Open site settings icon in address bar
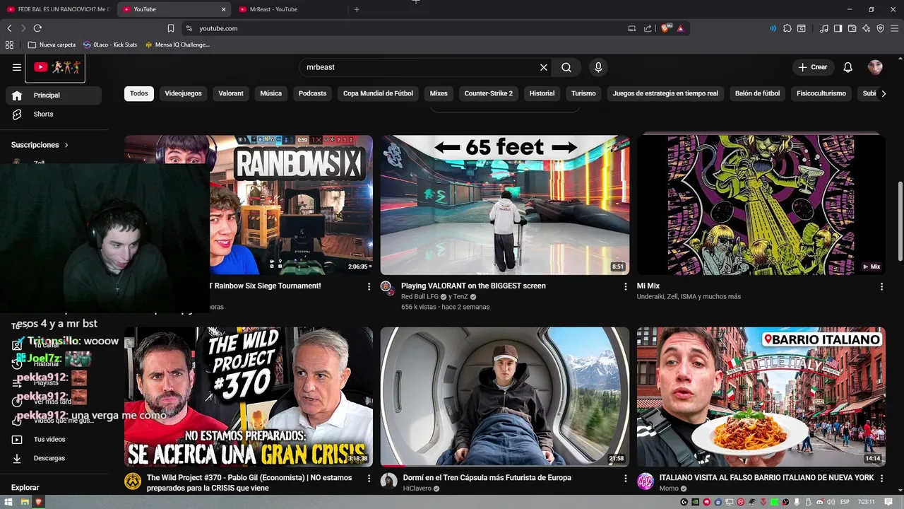 189,28
